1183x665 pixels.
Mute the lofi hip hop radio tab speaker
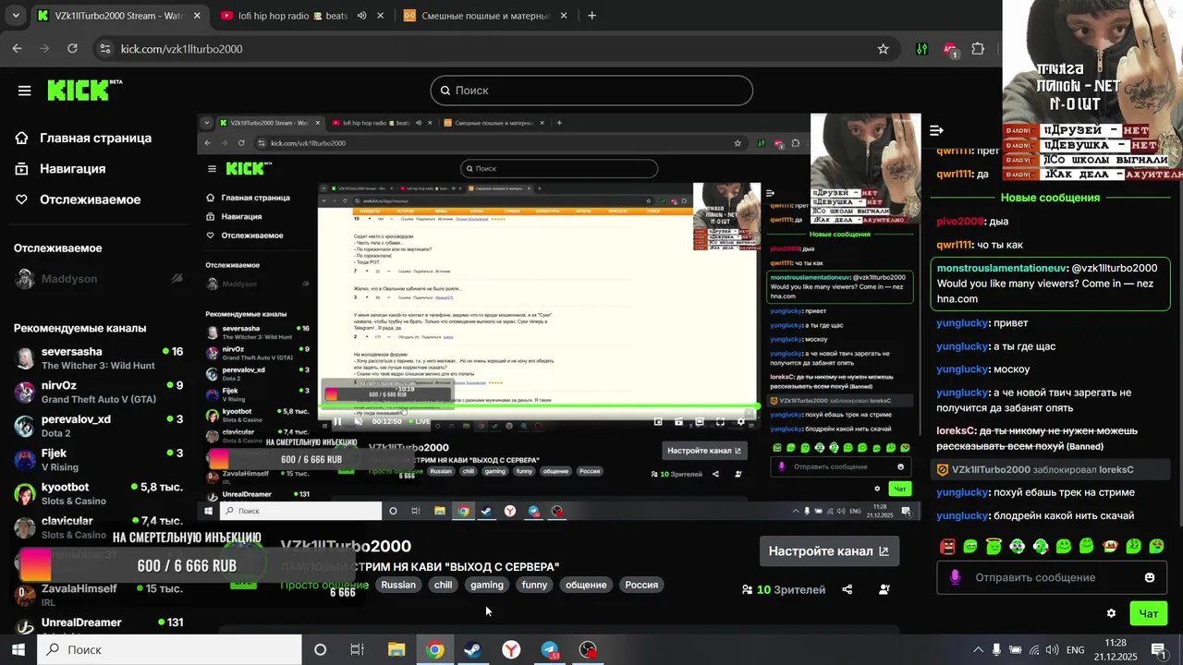(361, 16)
